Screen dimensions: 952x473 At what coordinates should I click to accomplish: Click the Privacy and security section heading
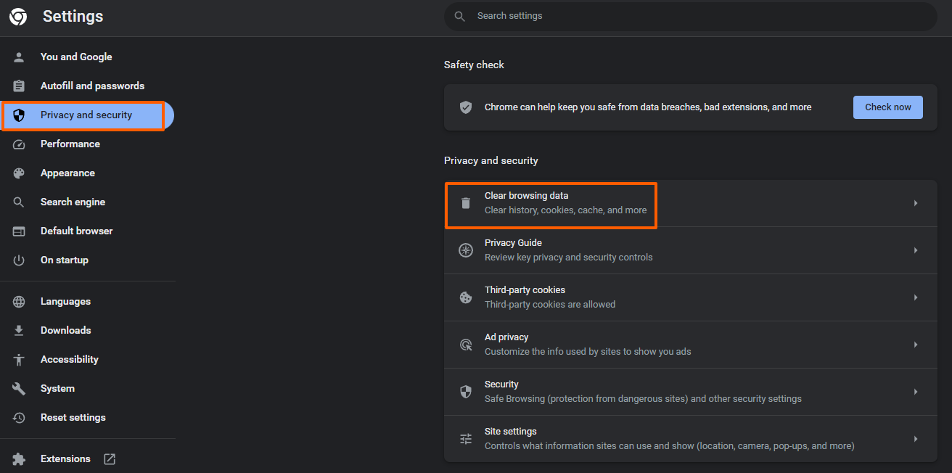491,160
